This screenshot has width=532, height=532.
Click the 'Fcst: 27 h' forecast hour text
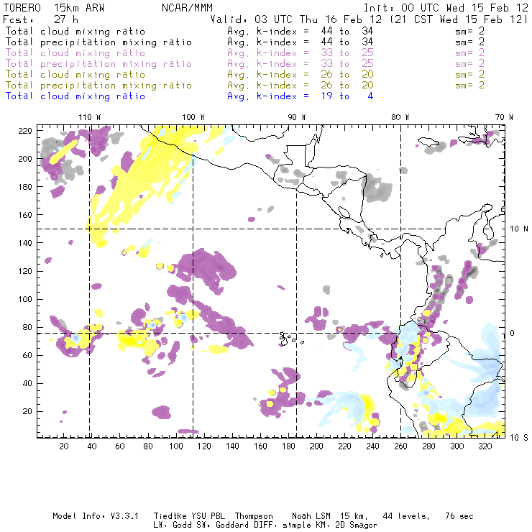(x=40, y=19)
